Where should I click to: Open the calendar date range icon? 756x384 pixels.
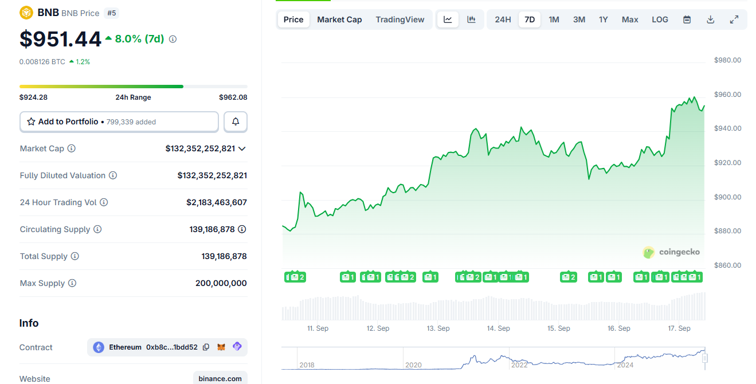tap(687, 19)
